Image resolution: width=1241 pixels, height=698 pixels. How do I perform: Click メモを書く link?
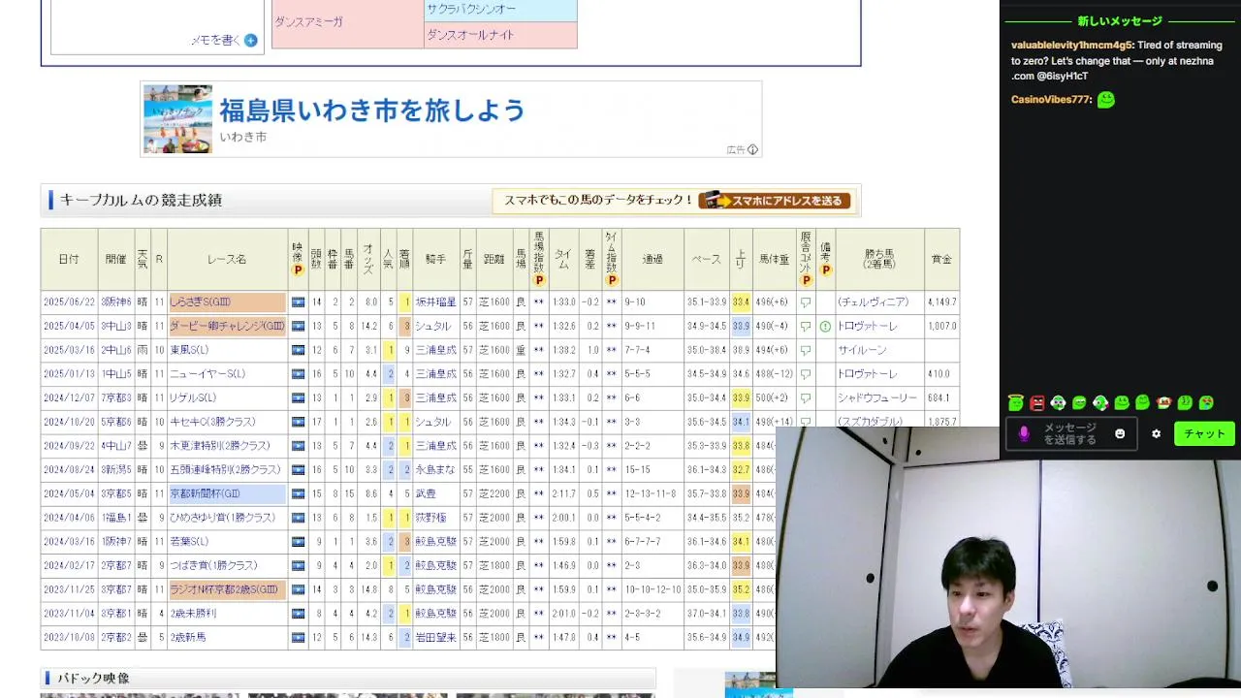pyautogui.click(x=215, y=41)
